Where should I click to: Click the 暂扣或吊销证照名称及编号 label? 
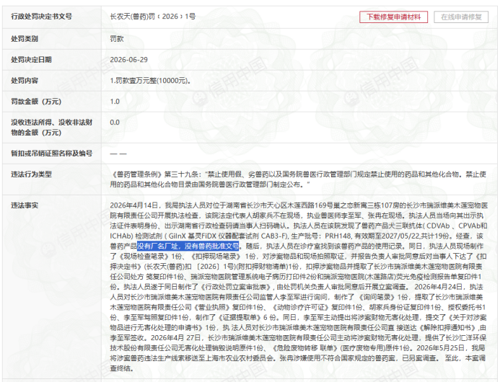pos(52,154)
